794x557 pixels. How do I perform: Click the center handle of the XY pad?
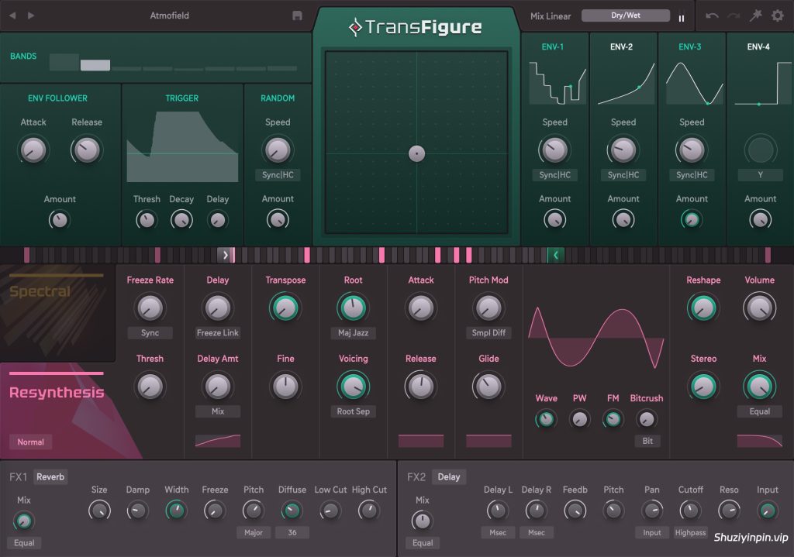point(417,153)
